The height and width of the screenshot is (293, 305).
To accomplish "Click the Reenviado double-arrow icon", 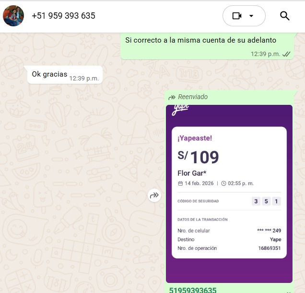I will [172, 97].
